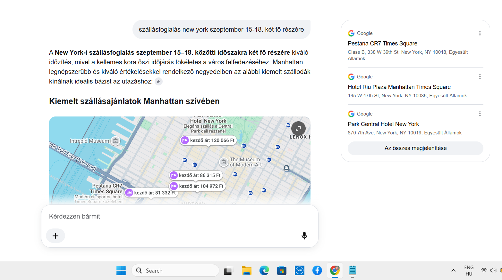Viewport: 502px width, 280px height.
Task: Click the subway station marker near LENOX
Action: point(288,125)
